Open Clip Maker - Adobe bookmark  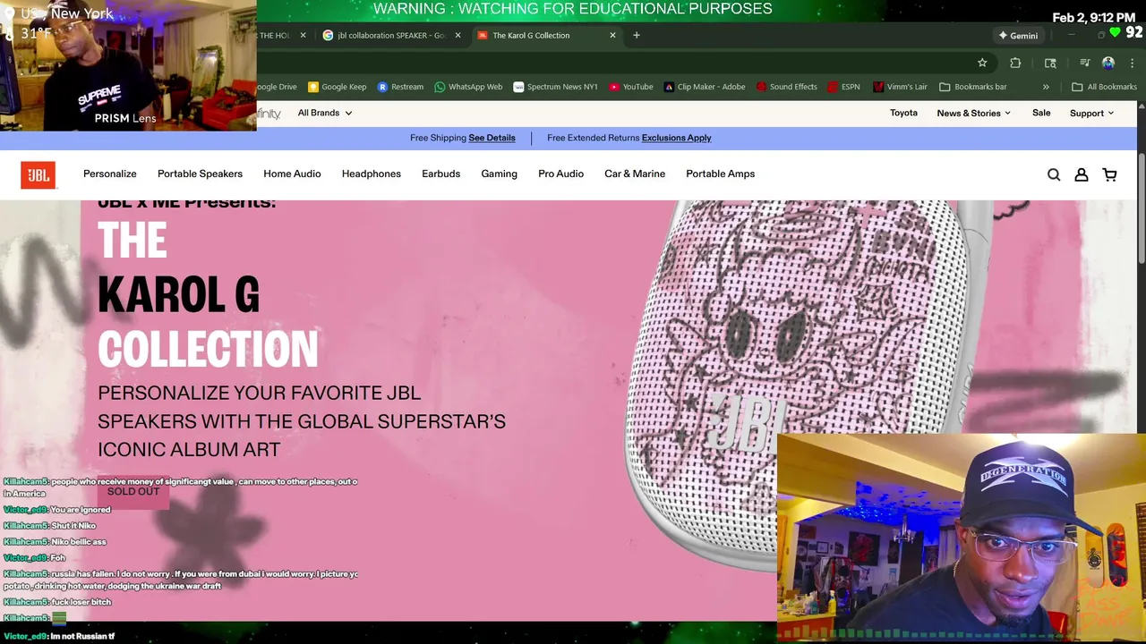pos(705,87)
